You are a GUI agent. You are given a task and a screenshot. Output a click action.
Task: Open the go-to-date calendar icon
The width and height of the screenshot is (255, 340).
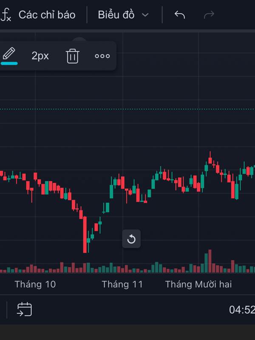click(24, 309)
